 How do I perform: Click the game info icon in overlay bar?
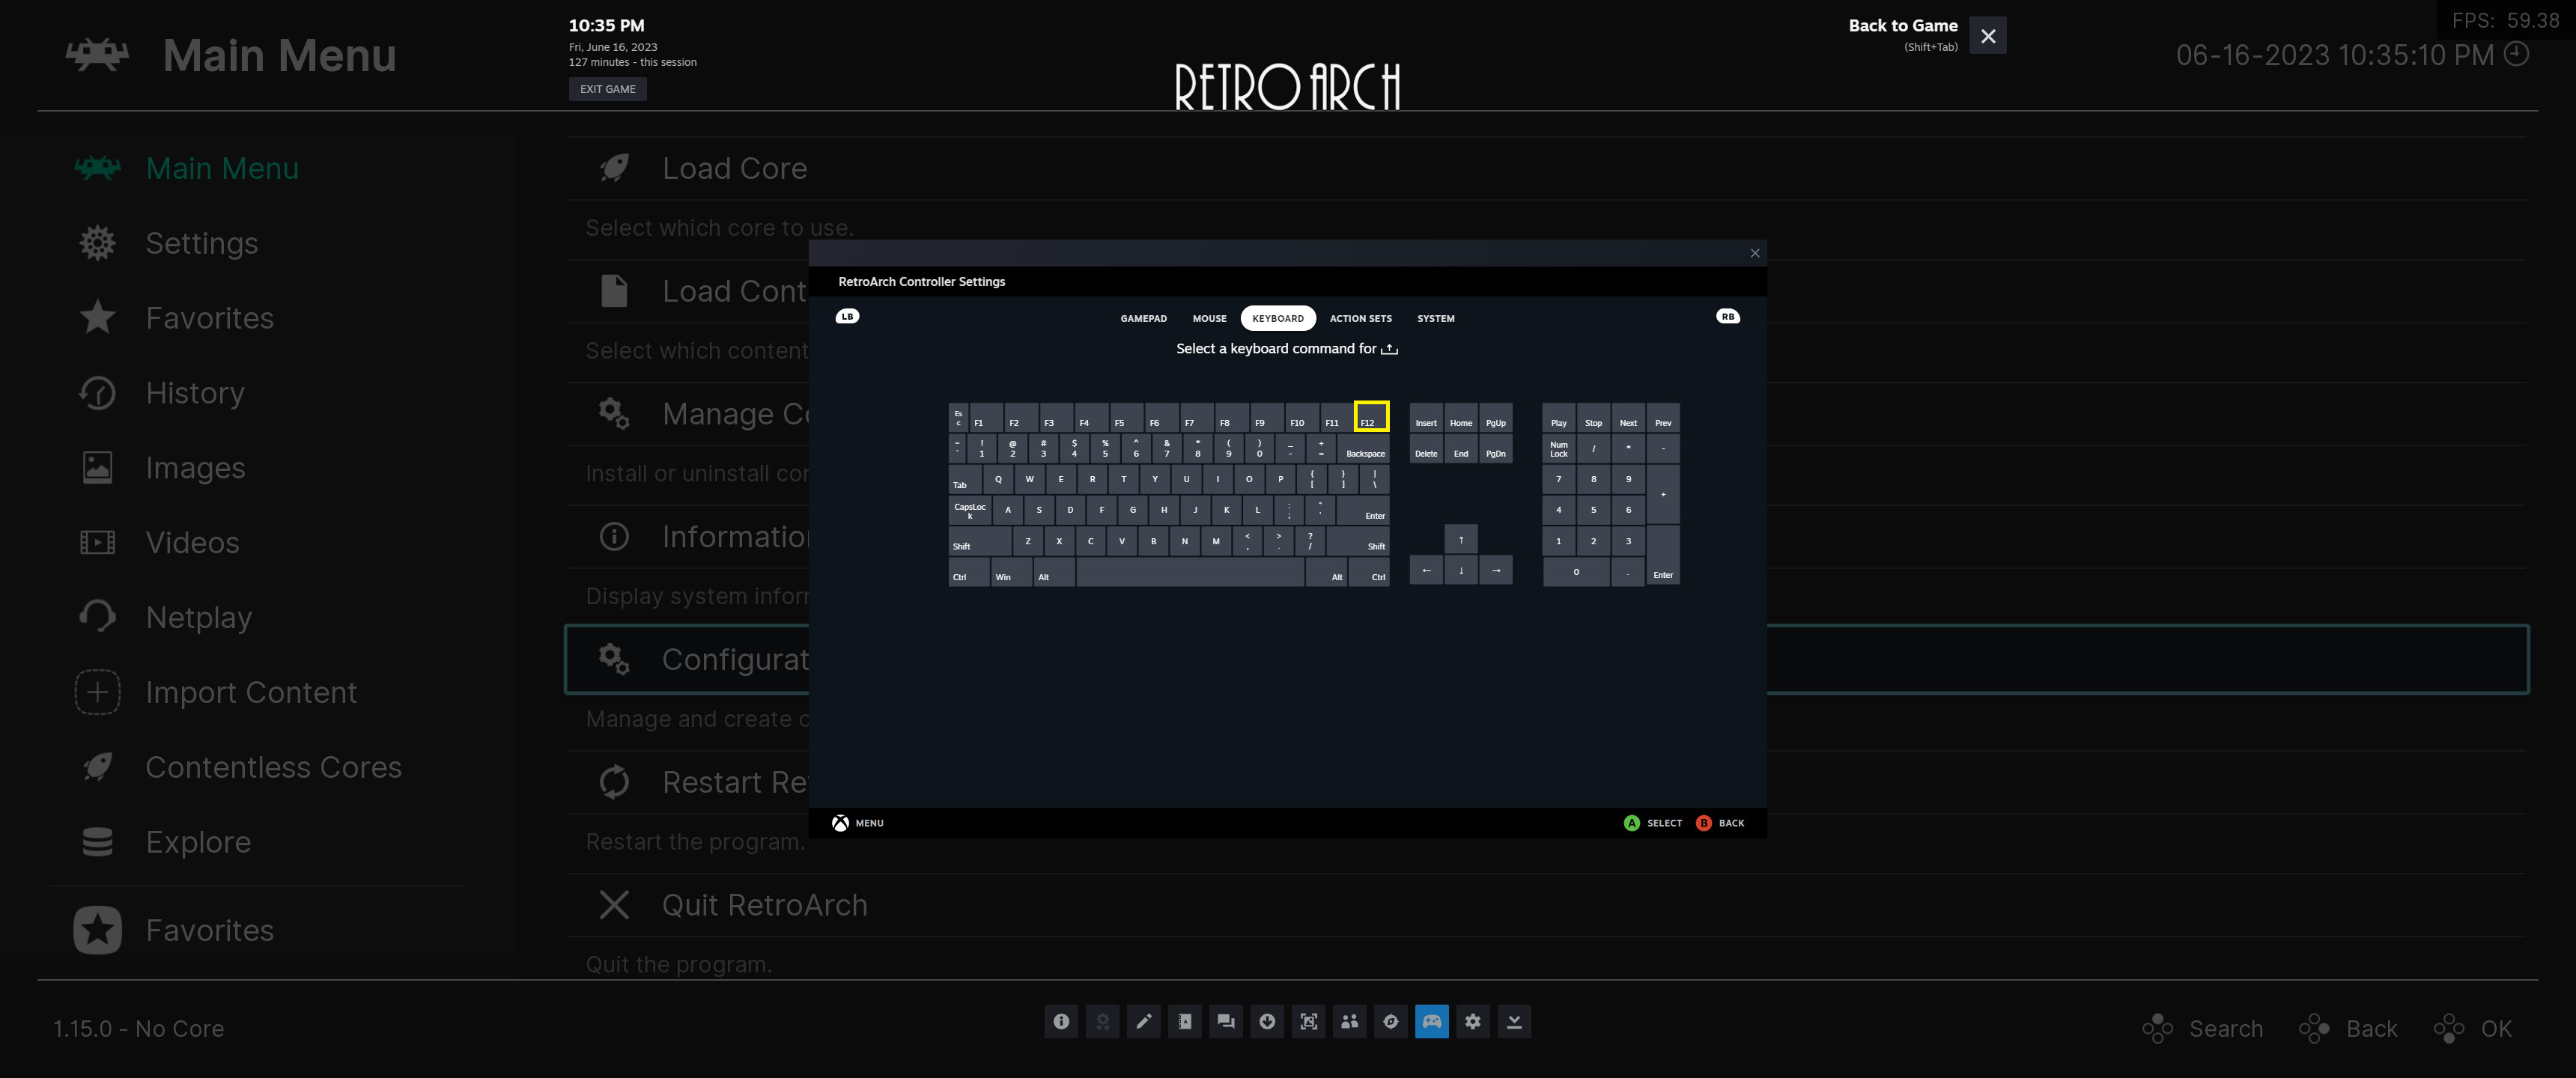(1061, 1021)
